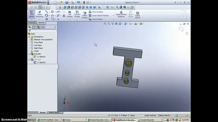
Task: Click New document icon
Action: (55, 2)
